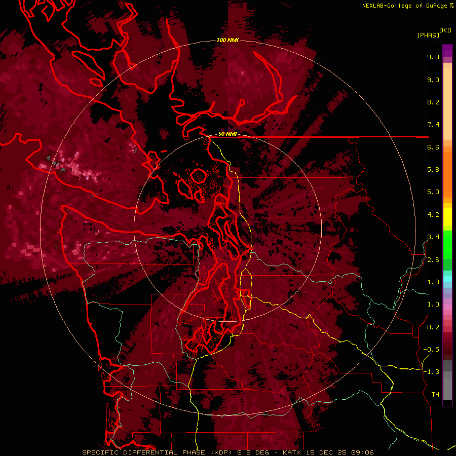The height and width of the screenshot is (456, 456).
Task: Click the 8.2 value on the color scale
Action: pyautogui.click(x=433, y=102)
